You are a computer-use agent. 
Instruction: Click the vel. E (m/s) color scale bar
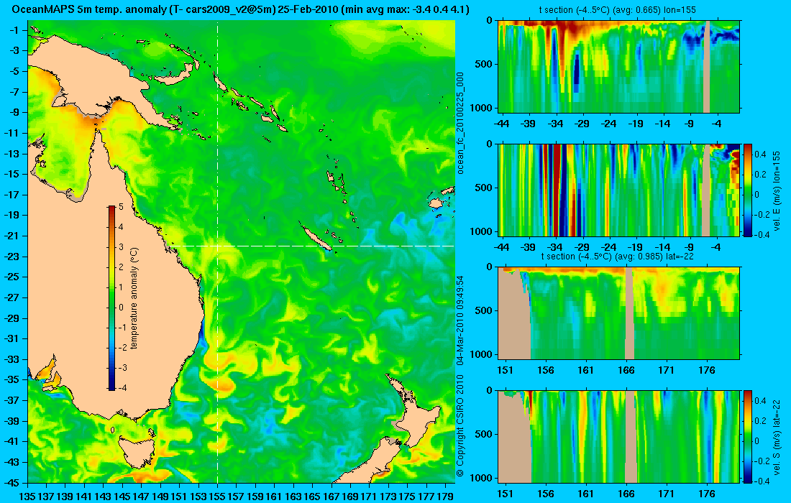pyautogui.click(x=748, y=190)
